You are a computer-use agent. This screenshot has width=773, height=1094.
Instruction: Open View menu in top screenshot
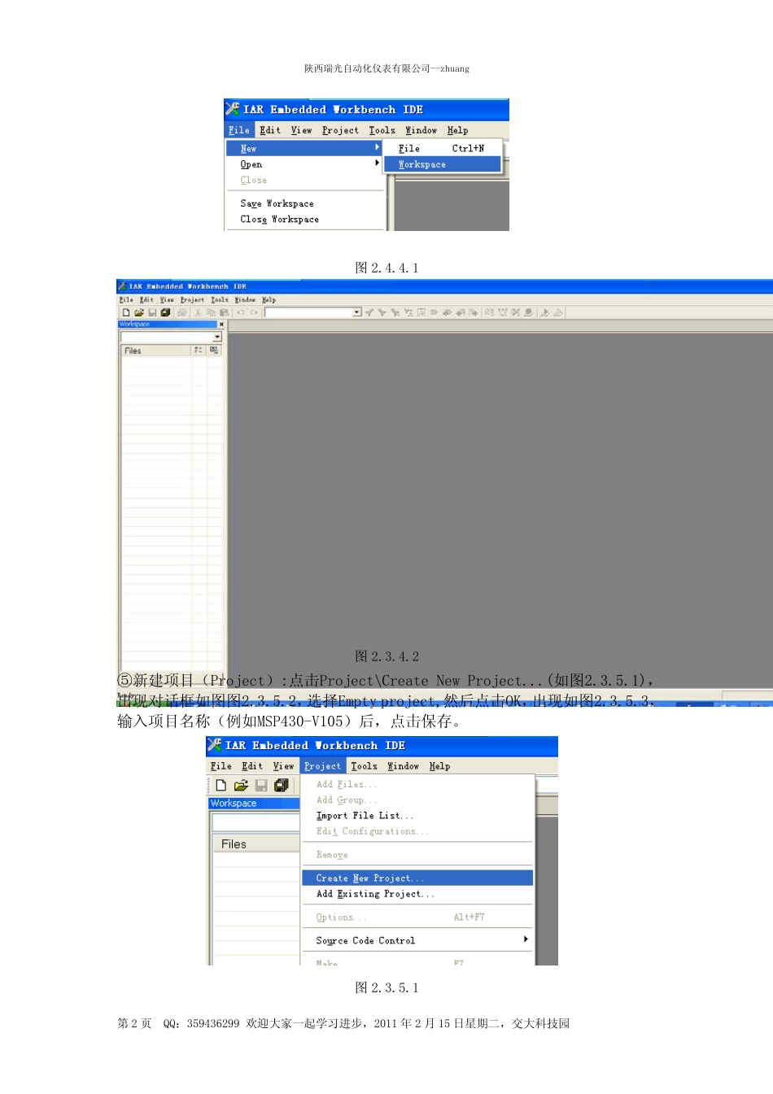[301, 130]
